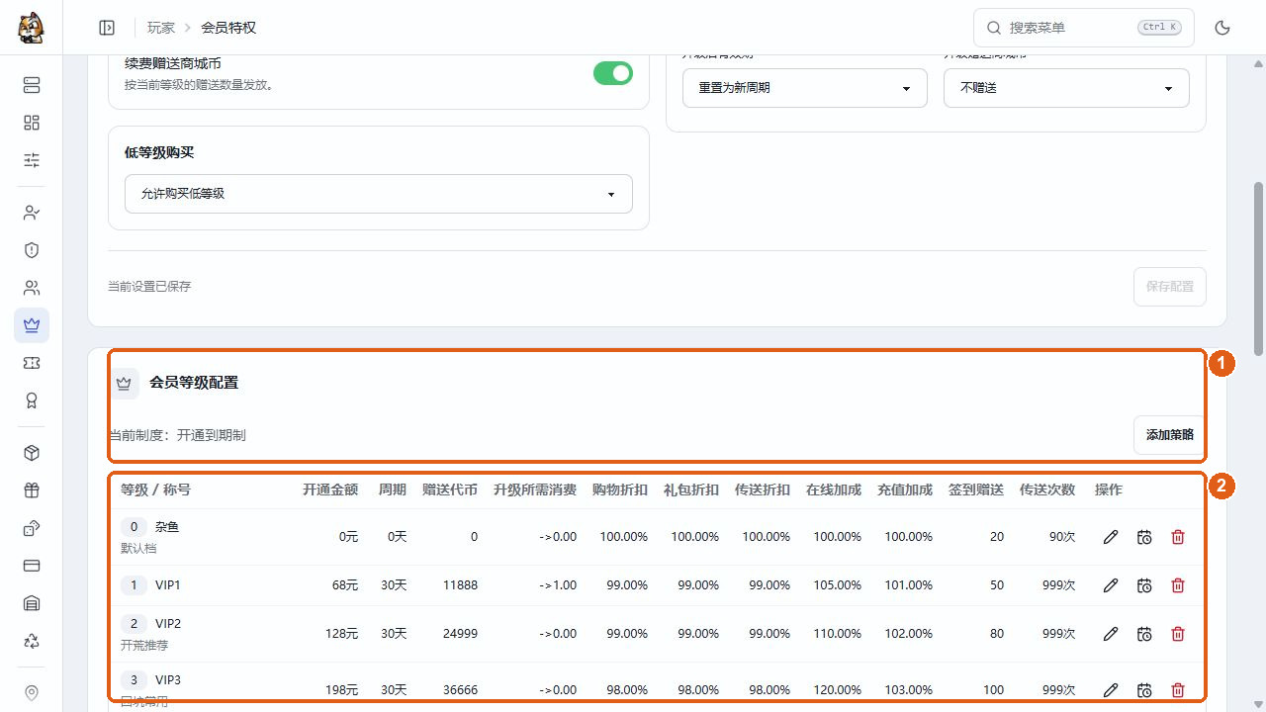The height and width of the screenshot is (712, 1266).
Task: Select the crown membership sidebar icon
Action: [32, 325]
